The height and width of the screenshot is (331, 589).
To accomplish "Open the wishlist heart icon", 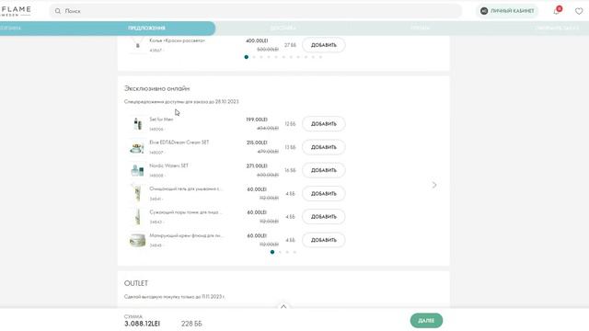I will click(579, 11).
